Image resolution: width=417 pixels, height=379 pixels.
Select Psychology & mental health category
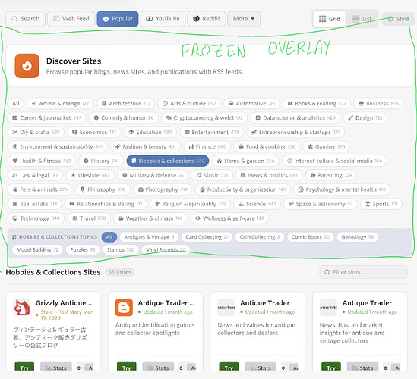[342, 189]
